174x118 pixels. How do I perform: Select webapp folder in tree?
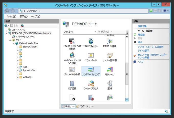point(27,77)
